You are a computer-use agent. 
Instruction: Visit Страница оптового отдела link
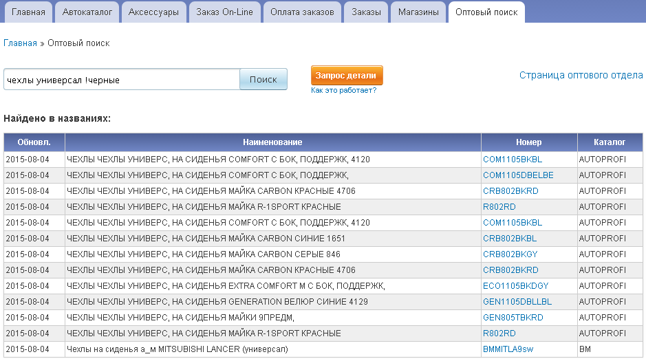click(x=581, y=75)
